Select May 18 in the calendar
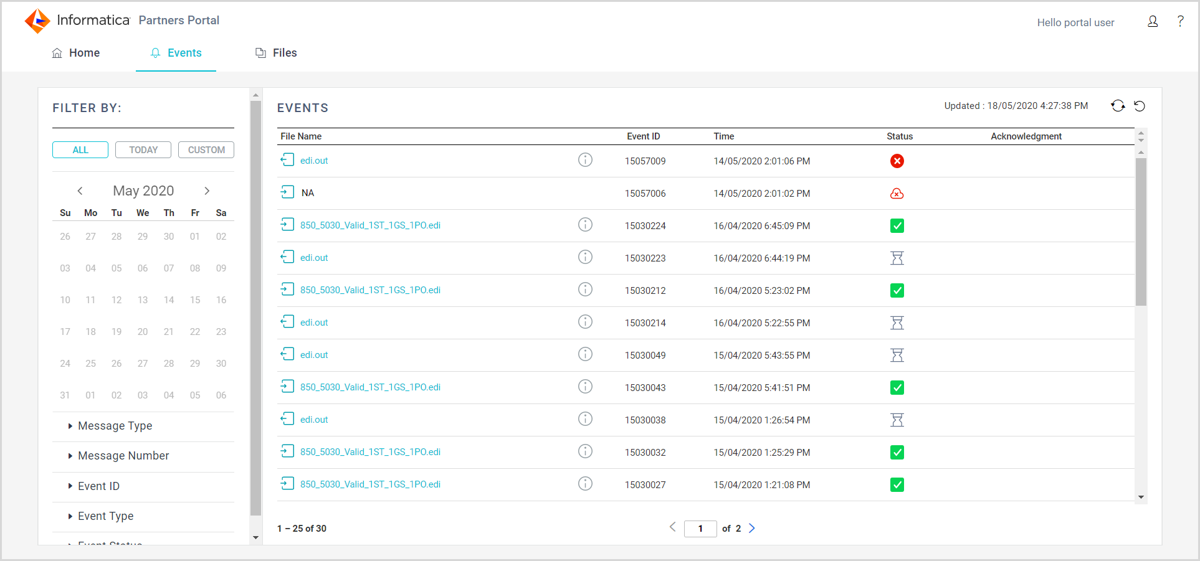The image size is (1200, 561). [90, 332]
